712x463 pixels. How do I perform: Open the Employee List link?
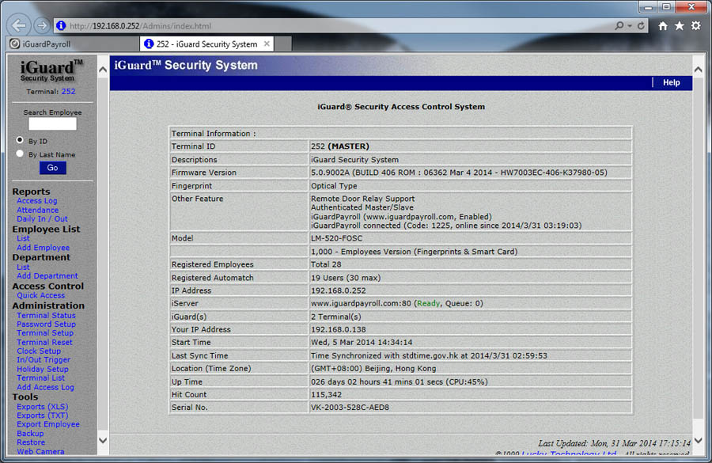coord(23,238)
